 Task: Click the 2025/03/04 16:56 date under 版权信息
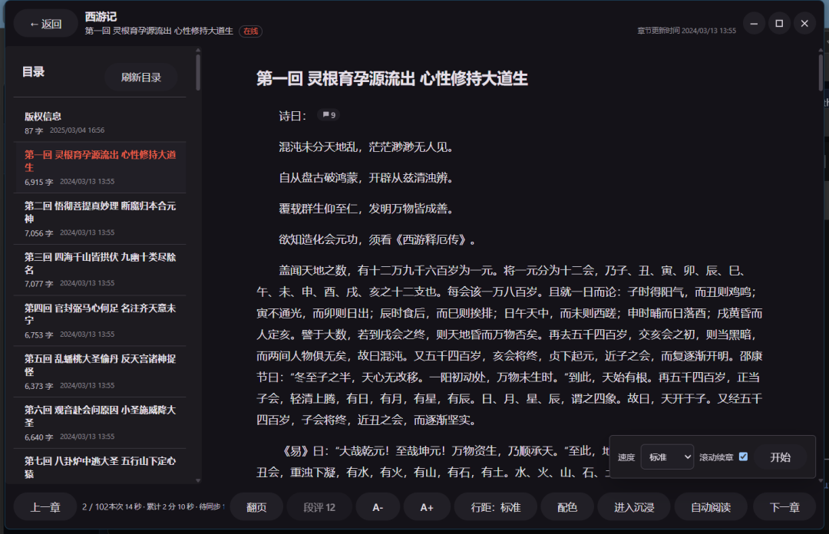[78, 130]
